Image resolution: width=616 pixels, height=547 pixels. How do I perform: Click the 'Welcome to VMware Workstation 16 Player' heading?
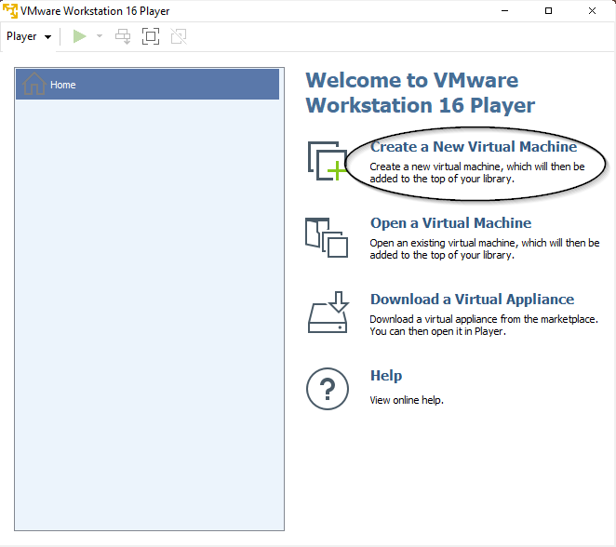pyautogui.click(x=420, y=93)
